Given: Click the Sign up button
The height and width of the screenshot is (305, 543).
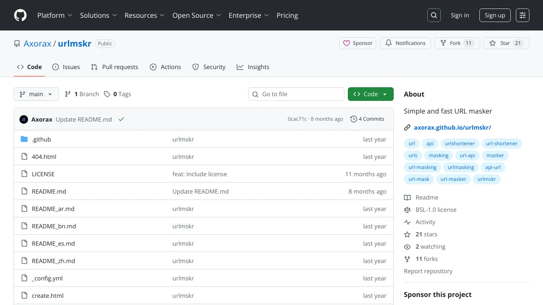Looking at the screenshot, I should [x=495, y=15].
